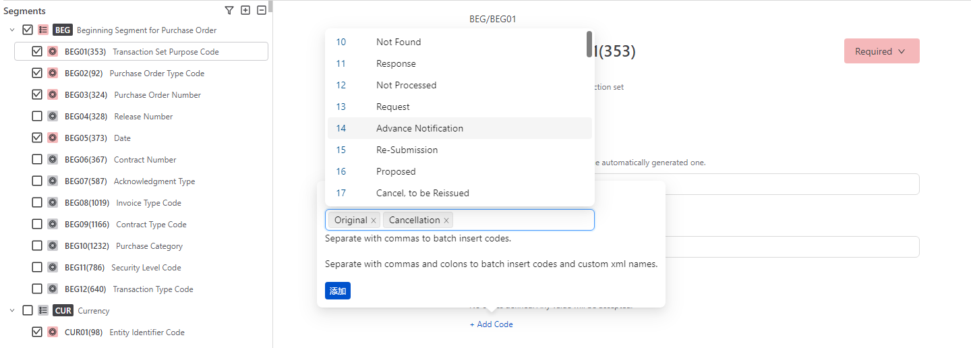Collapse the BEG segment tree node
The width and height of the screenshot is (971, 348).
pos(12,30)
